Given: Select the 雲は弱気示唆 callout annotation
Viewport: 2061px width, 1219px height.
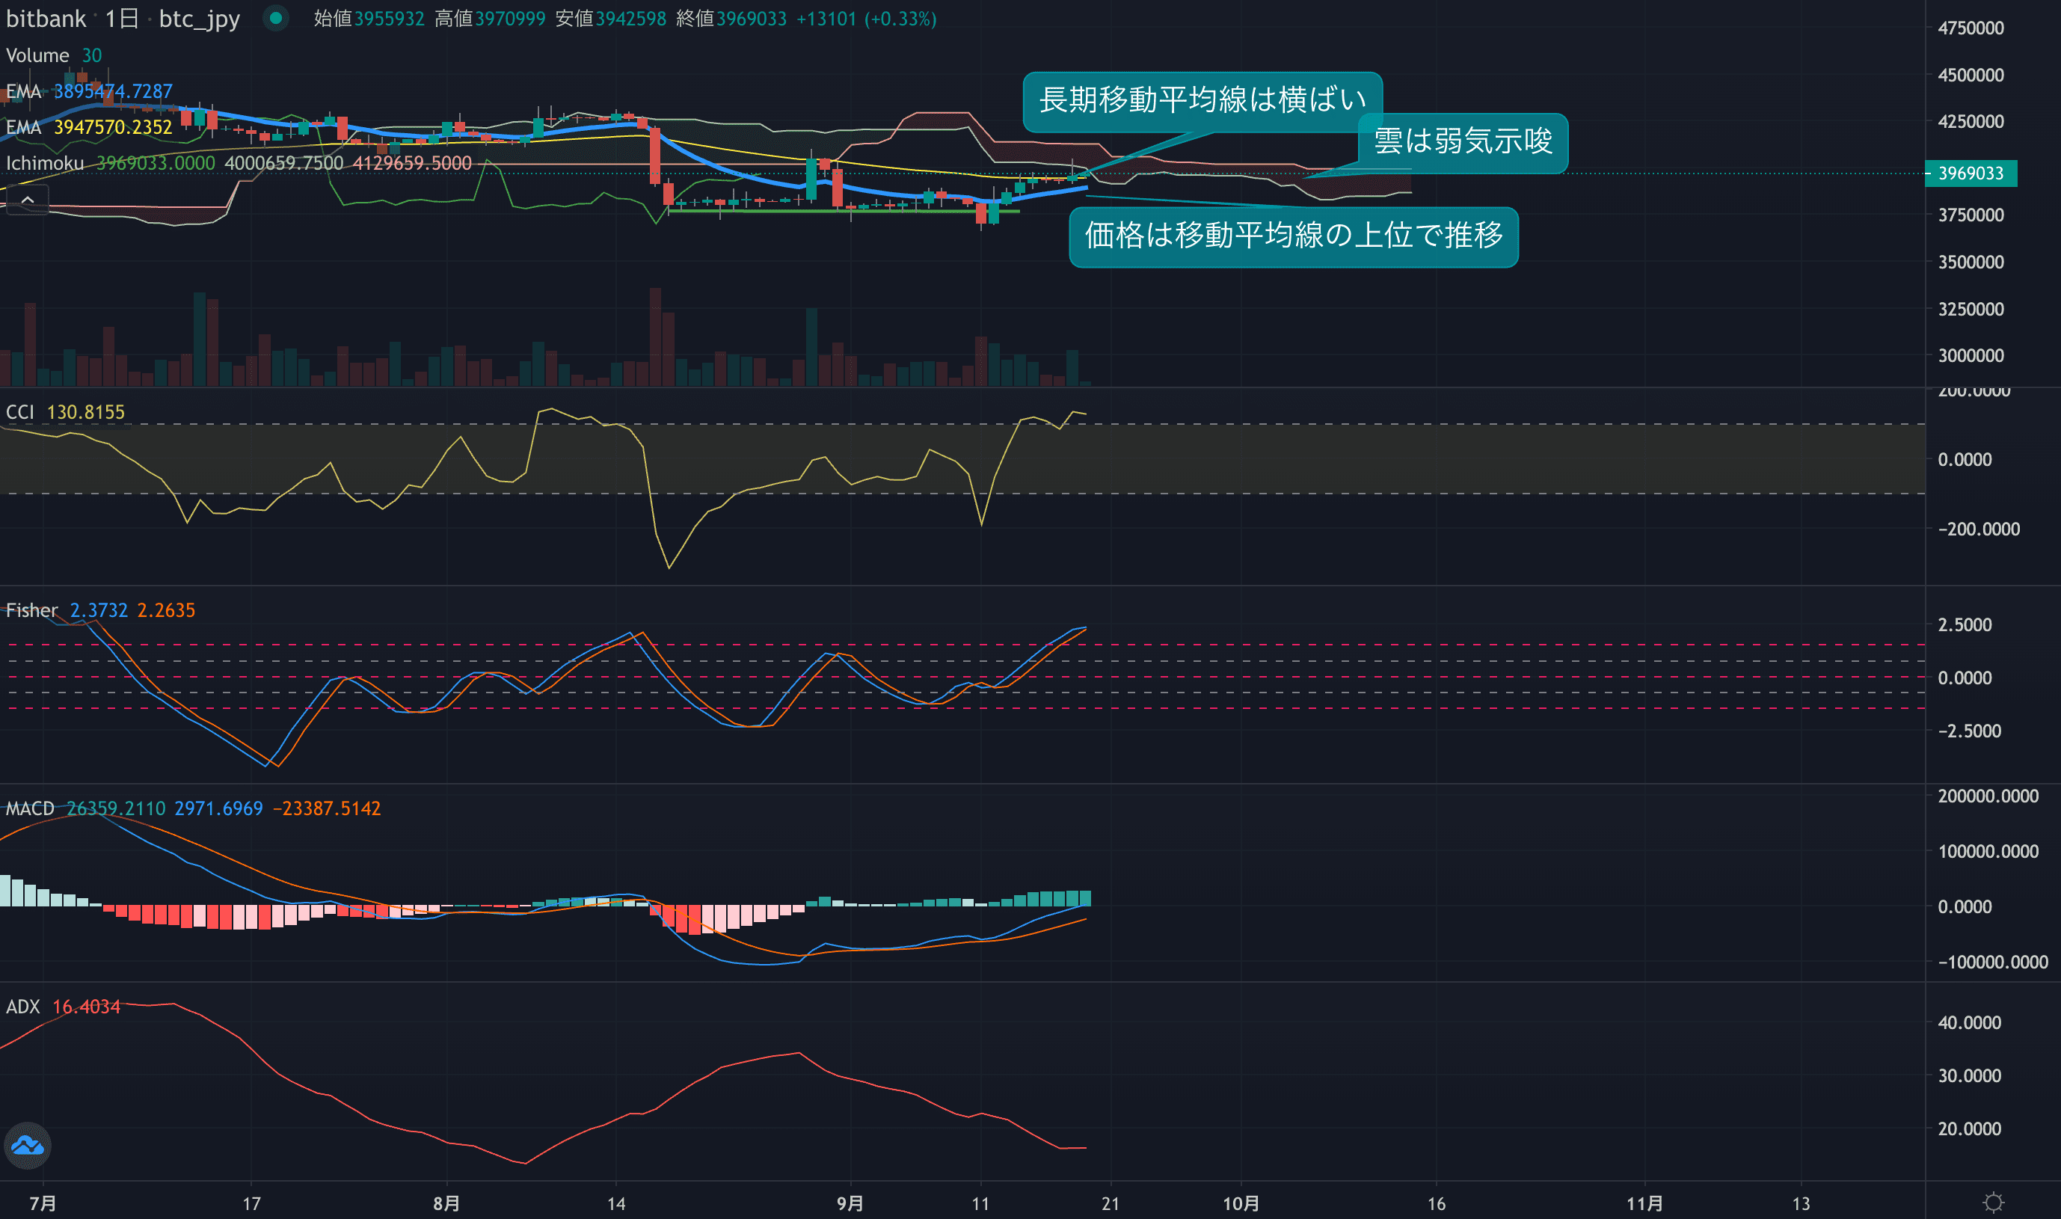Looking at the screenshot, I should click(x=1462, y=141).
